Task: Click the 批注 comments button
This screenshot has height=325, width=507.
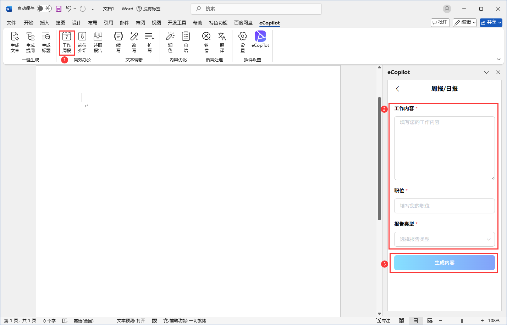Action: [x=440, y=22]
